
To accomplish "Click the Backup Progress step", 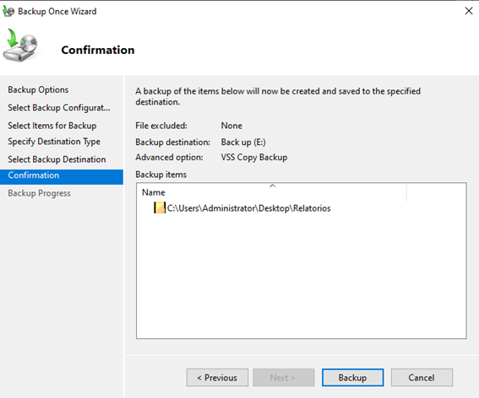I will click(39, 193).
